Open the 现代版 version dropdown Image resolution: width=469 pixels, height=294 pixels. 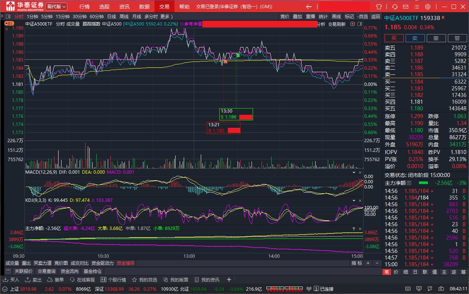click(56, 7)
